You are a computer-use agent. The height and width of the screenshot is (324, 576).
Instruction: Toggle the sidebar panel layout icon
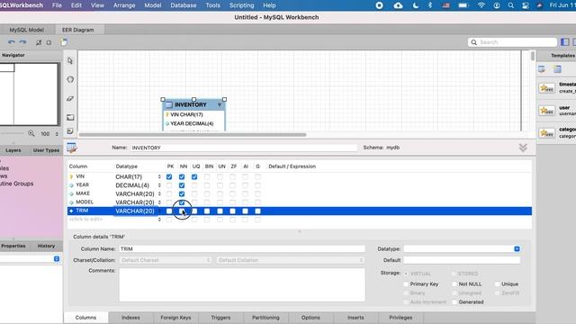coord(564,42)
